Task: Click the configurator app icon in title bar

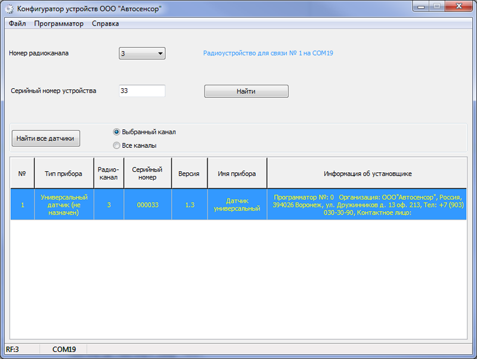Action: (x=10, y=9)
